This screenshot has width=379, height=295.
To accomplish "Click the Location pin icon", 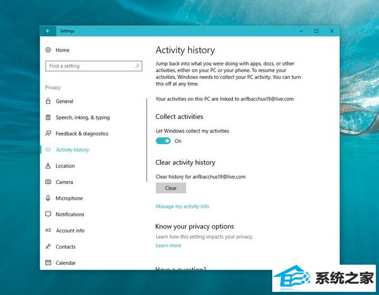I will tap(48, 166).
